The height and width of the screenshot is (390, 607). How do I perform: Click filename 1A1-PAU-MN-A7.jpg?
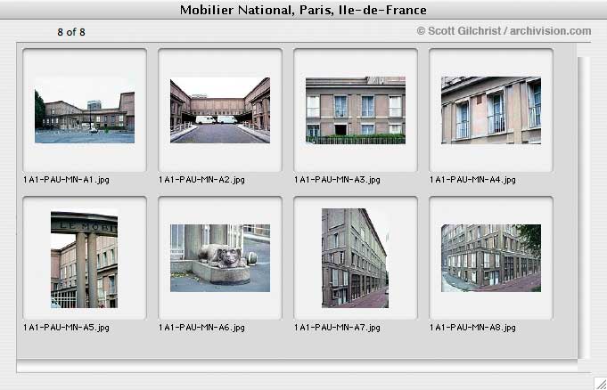coord(337,328)
